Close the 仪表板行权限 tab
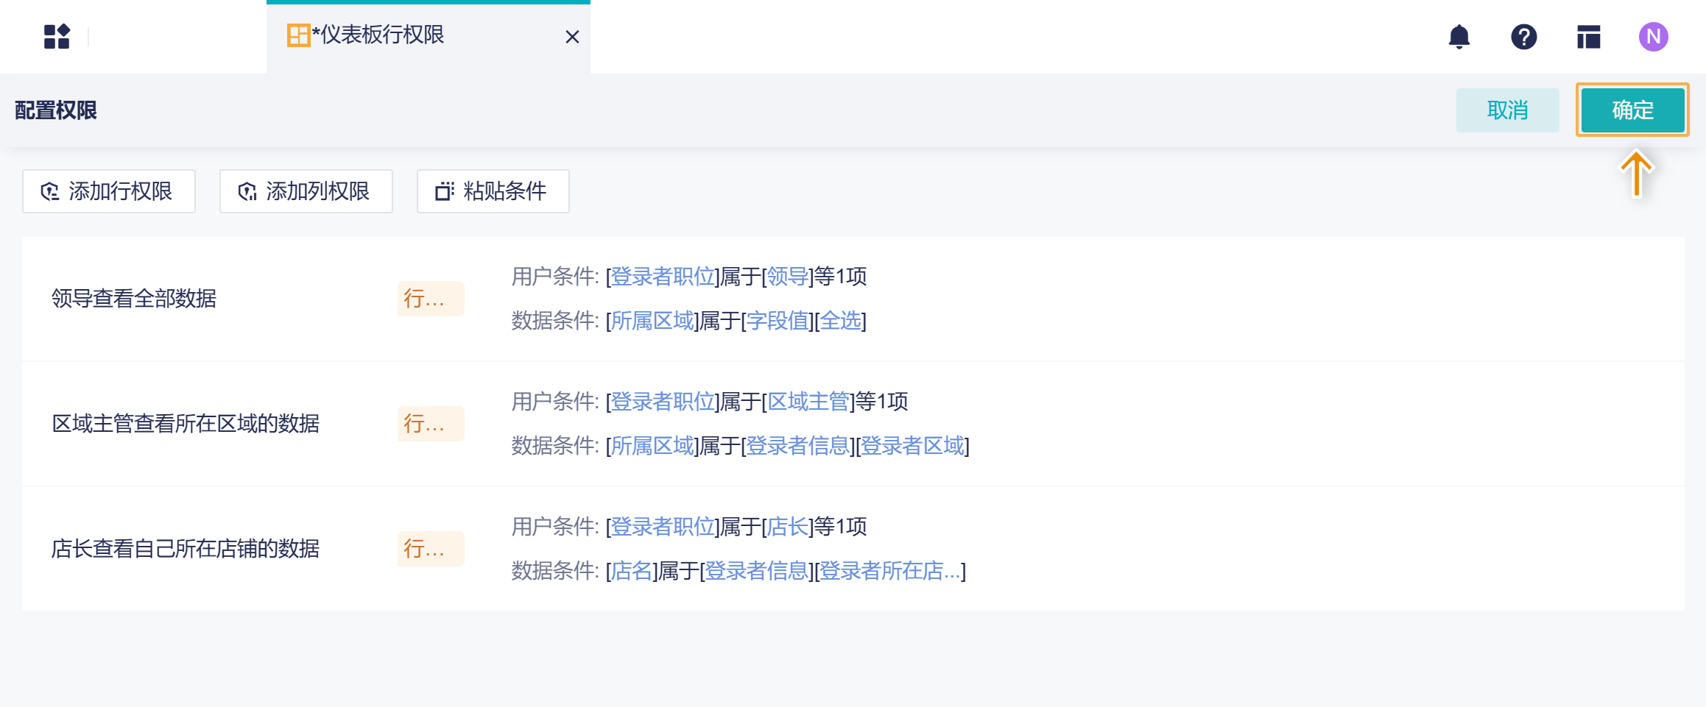The width and height of the screenshot is (1706, 707). tap(572, 36)
